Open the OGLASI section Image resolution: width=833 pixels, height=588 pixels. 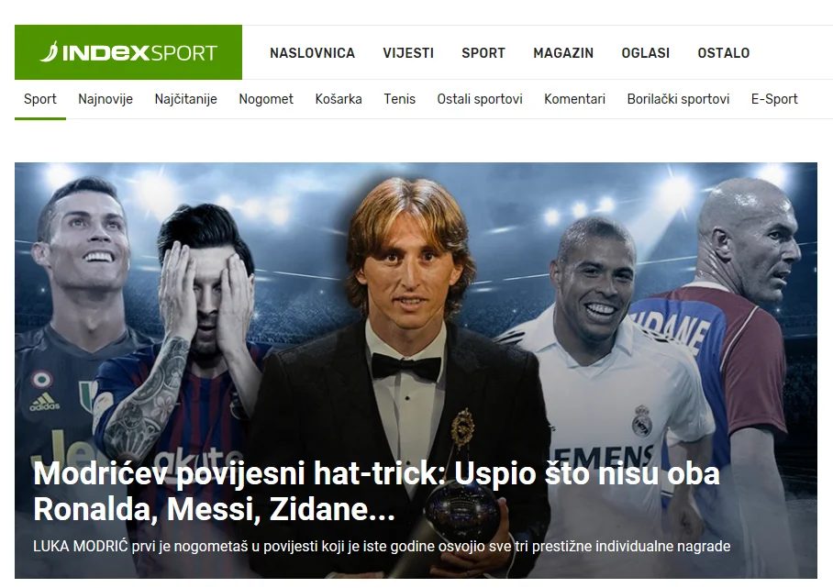[646, 53]
